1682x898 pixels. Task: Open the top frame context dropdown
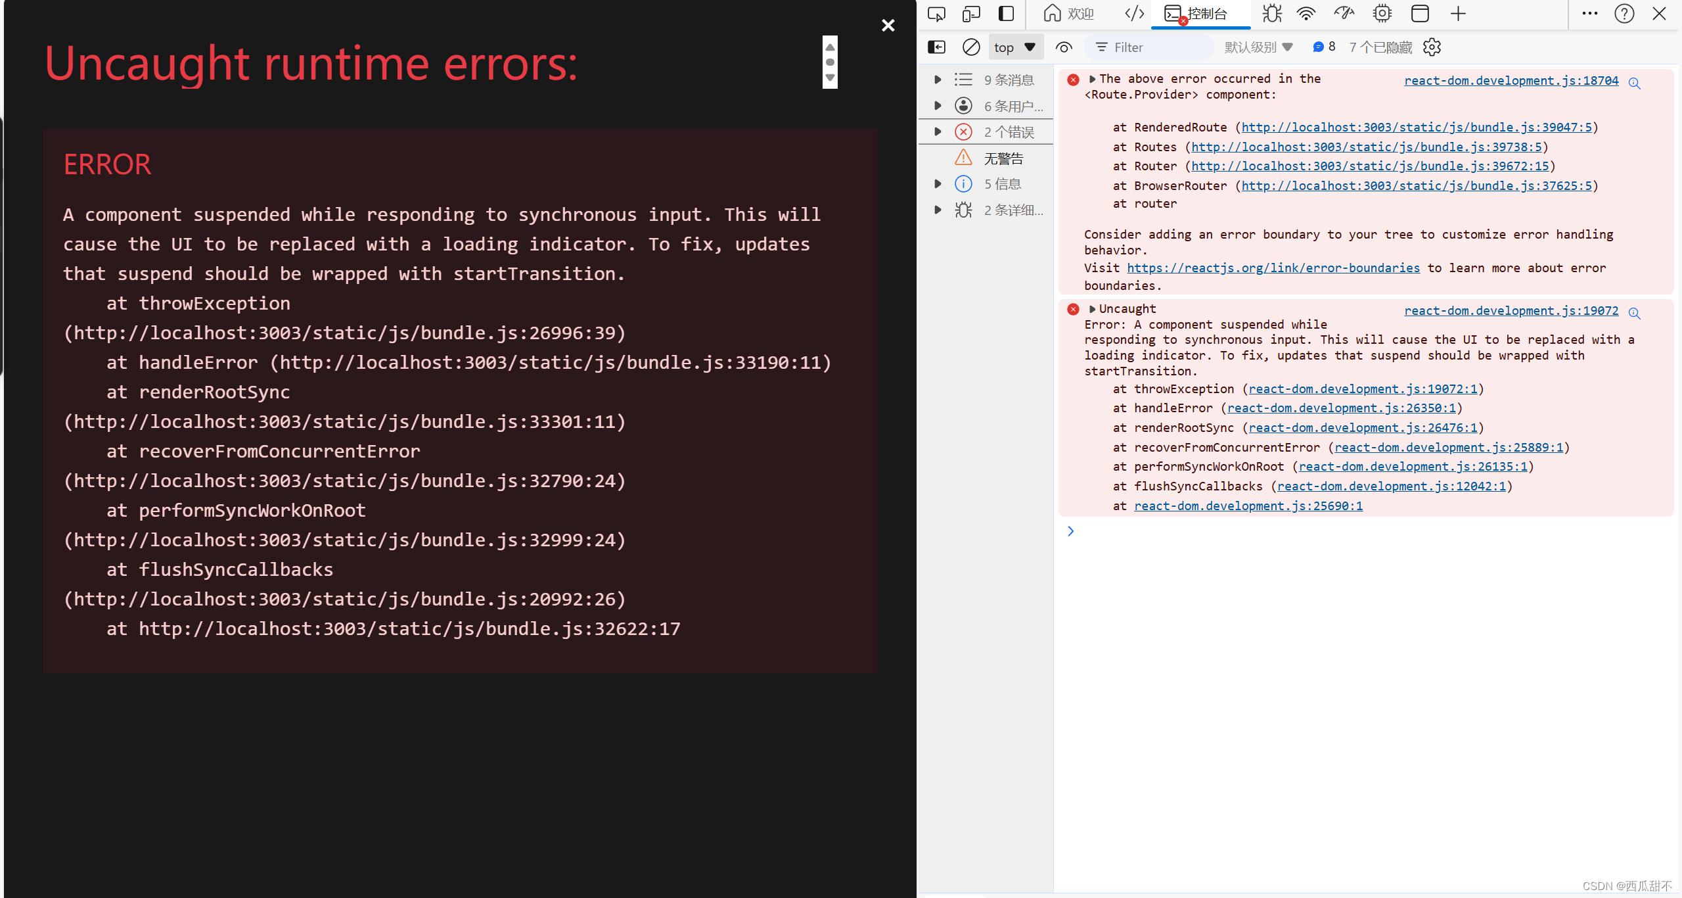tap(1015, 47)
